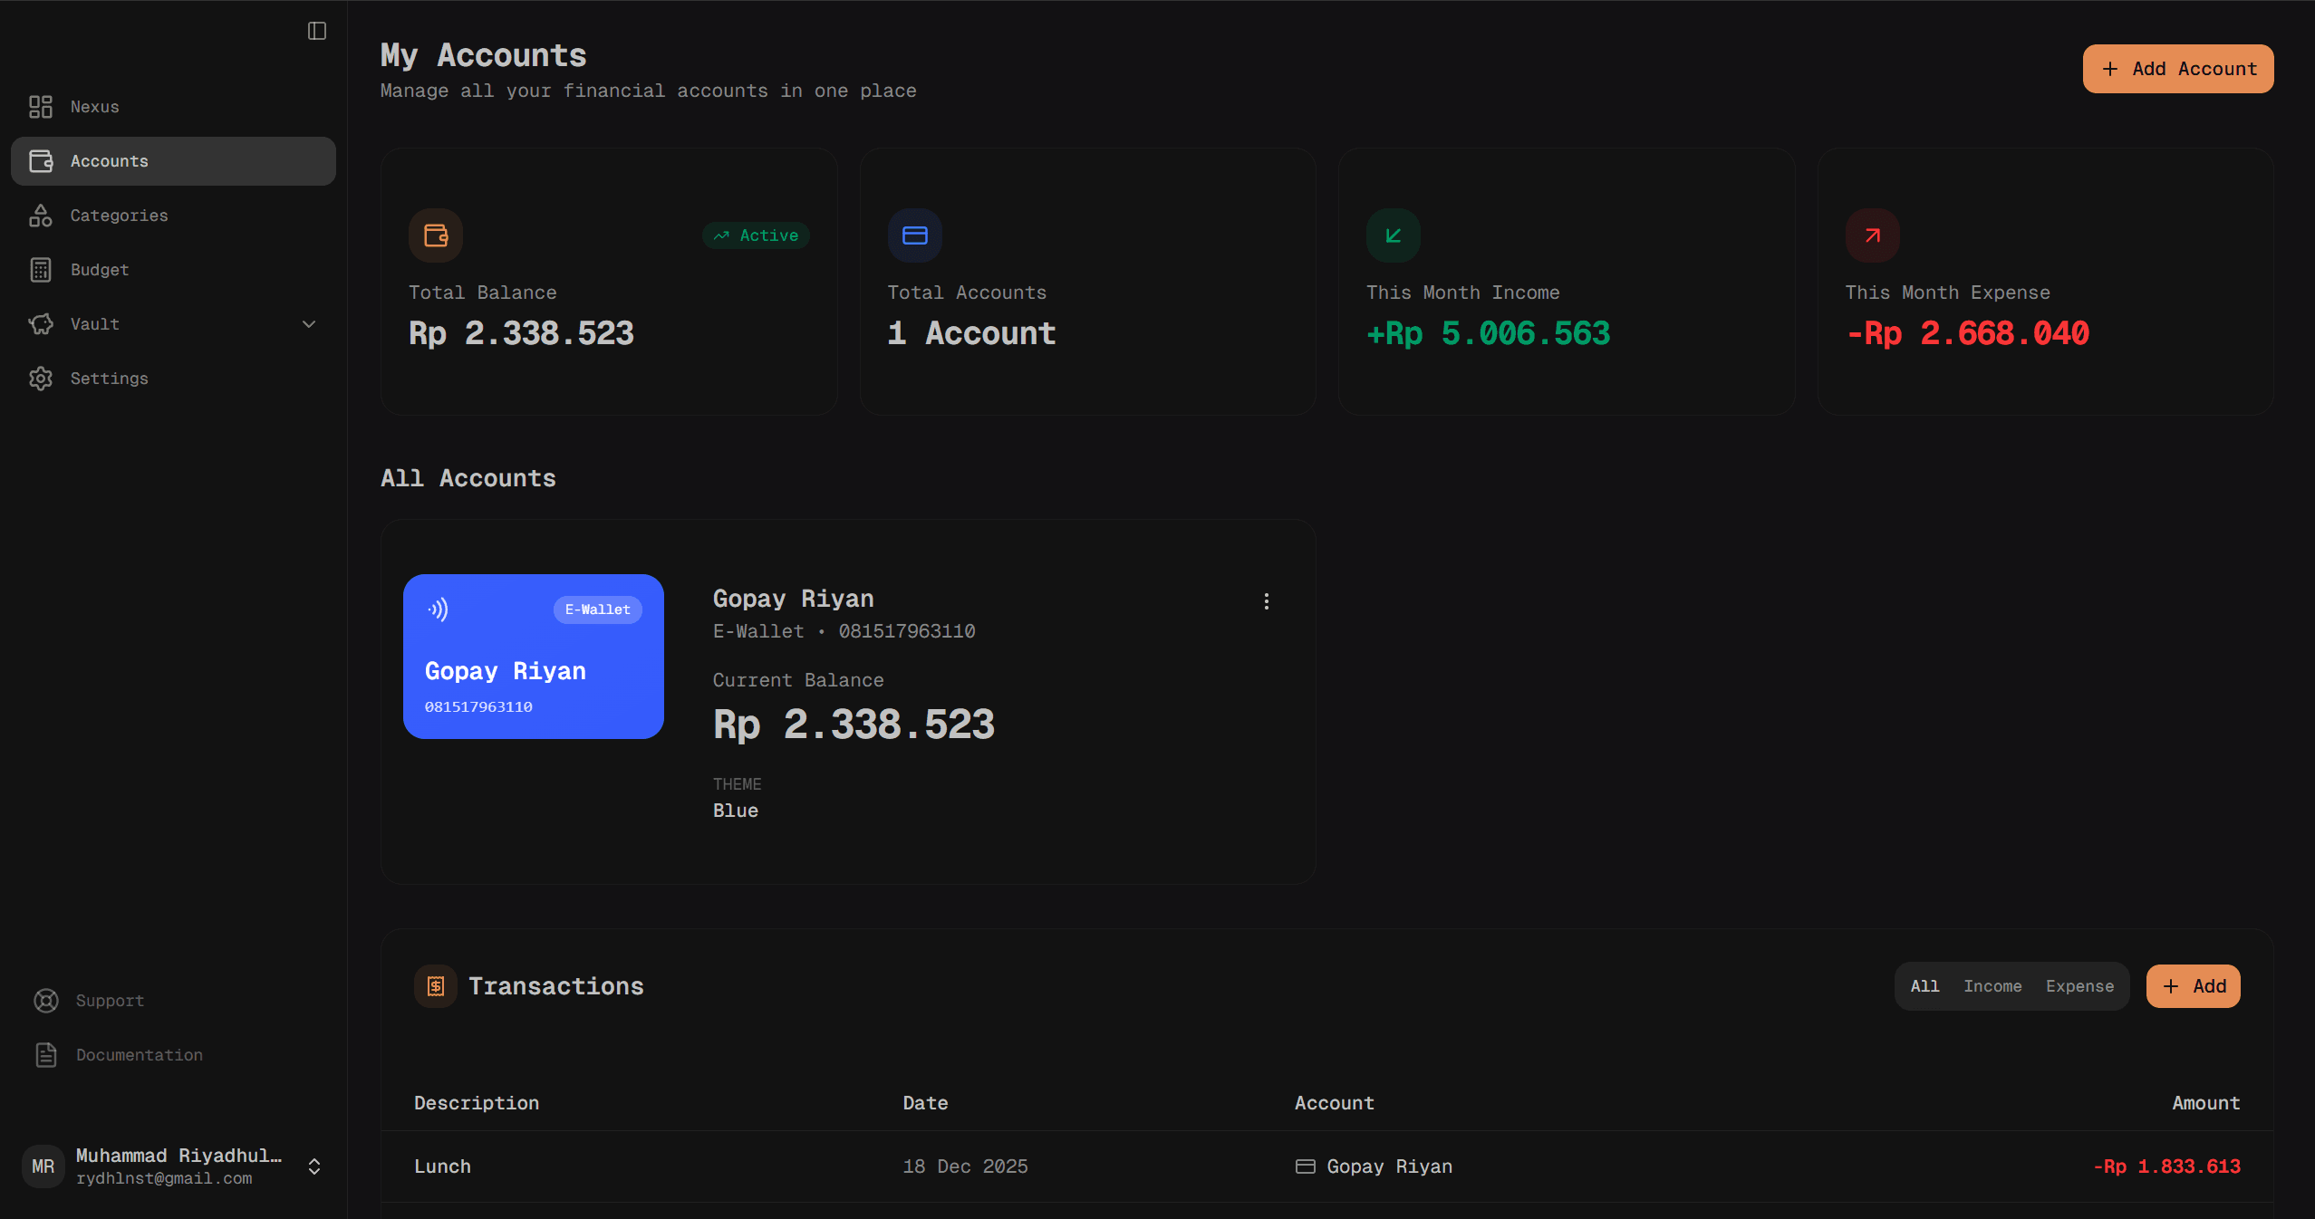Image resolution: width=2315 pixels, height=1219 pixels.
Task: Click the Vault piggy bank icon
Action: [41, 324]
